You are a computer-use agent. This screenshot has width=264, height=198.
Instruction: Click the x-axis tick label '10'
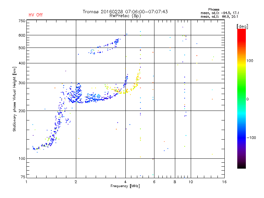[x=191, y=182]
